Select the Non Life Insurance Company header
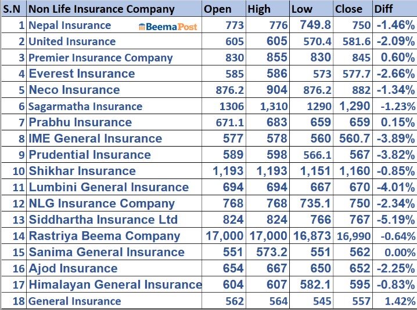 pos(101,9)
